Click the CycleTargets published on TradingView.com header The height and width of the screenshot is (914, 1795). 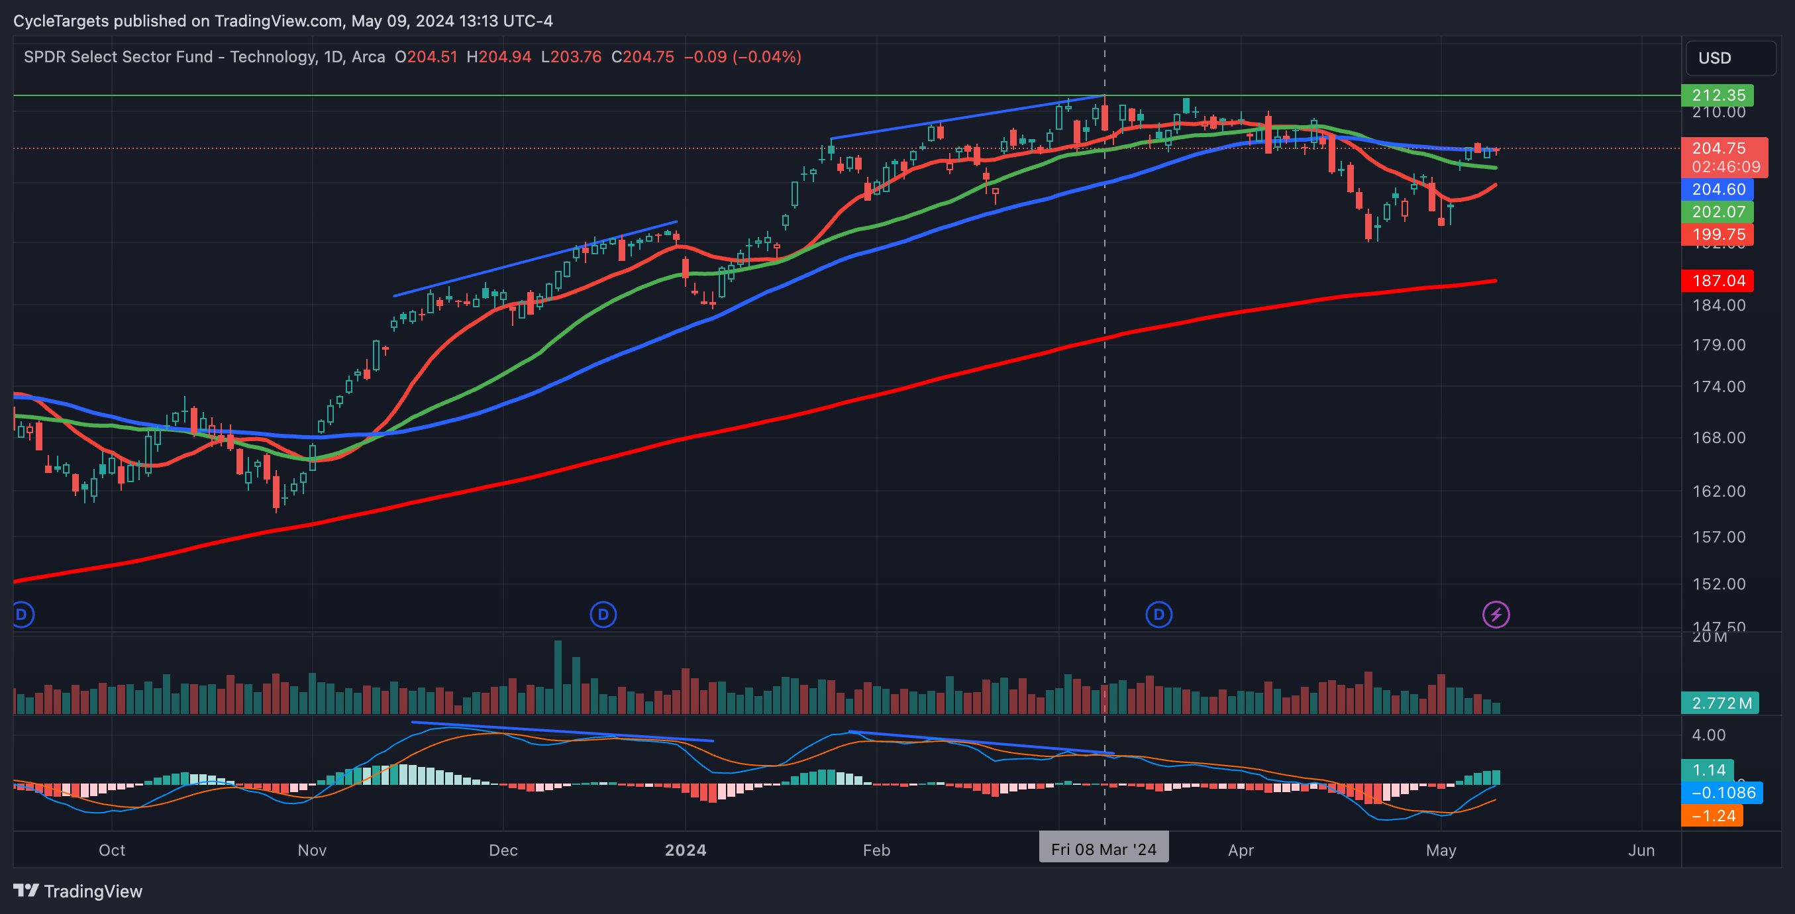click(282, 21)
